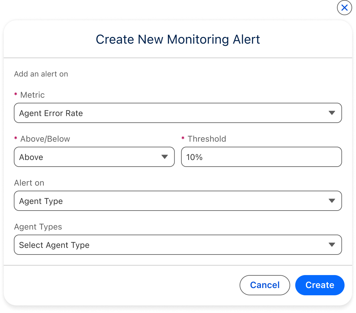Click the Metric field label
356x313 pixels.
point(32,95)
